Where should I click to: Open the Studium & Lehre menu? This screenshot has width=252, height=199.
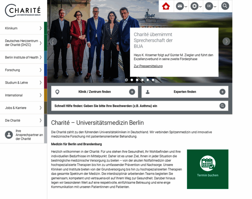click(22, 83)
